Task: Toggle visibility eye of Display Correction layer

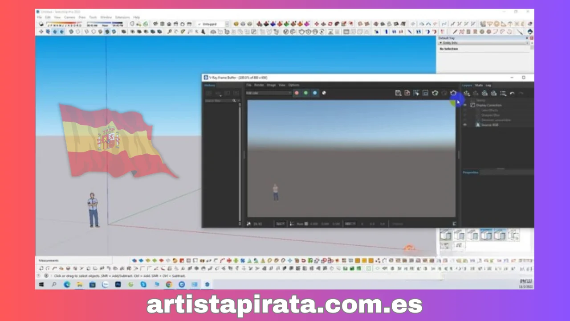Action: pos(465,105)
